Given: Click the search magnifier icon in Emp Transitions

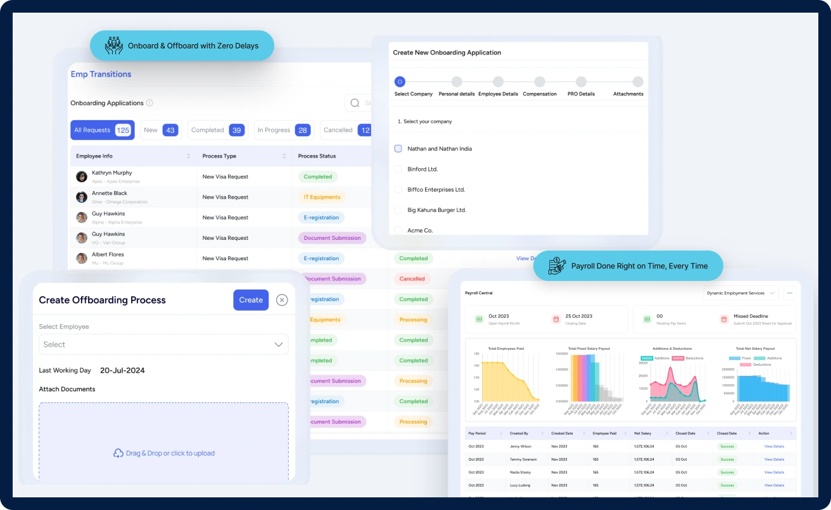Looking at the screenshot, I should click(355, 103).
